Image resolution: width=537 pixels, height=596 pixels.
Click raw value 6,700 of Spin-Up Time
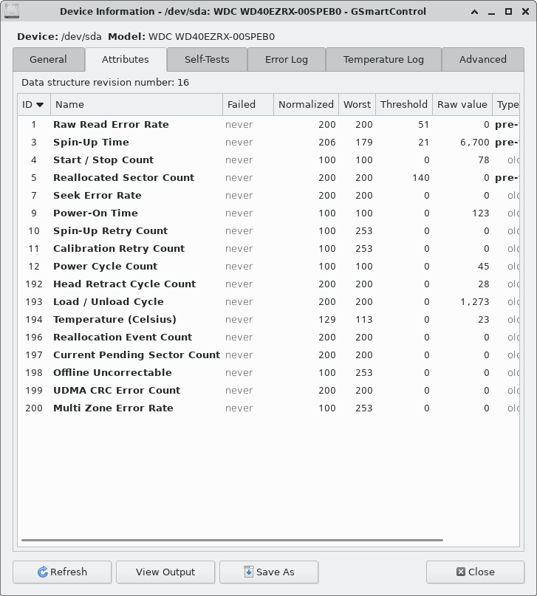click(x=475, y=143)
